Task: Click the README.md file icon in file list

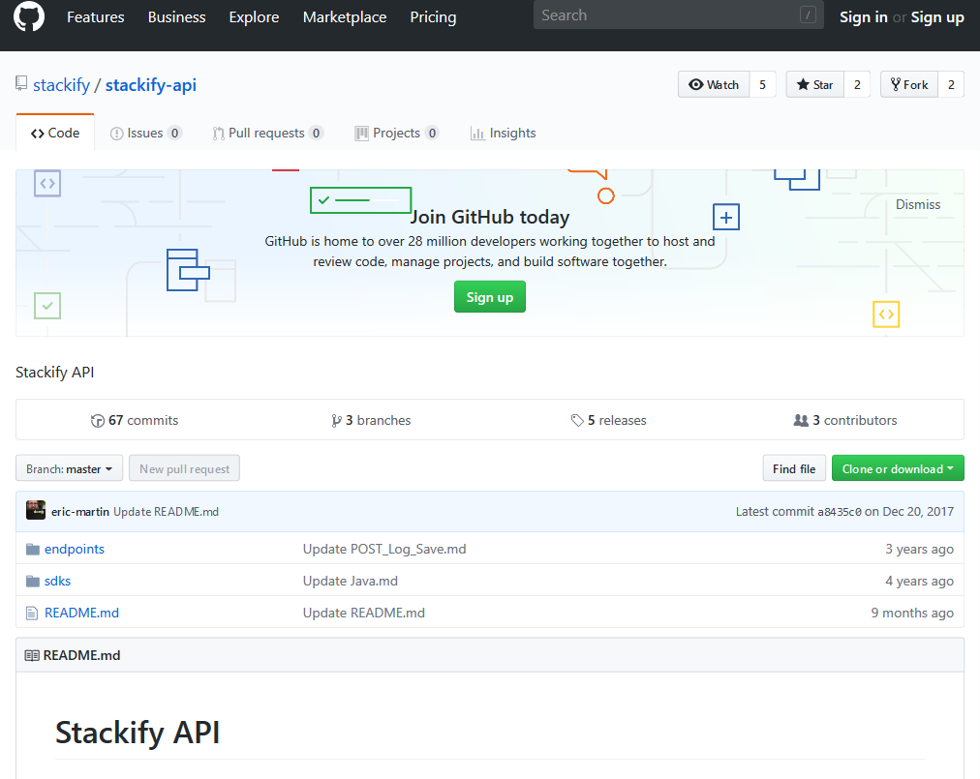Action: [31, 613]
